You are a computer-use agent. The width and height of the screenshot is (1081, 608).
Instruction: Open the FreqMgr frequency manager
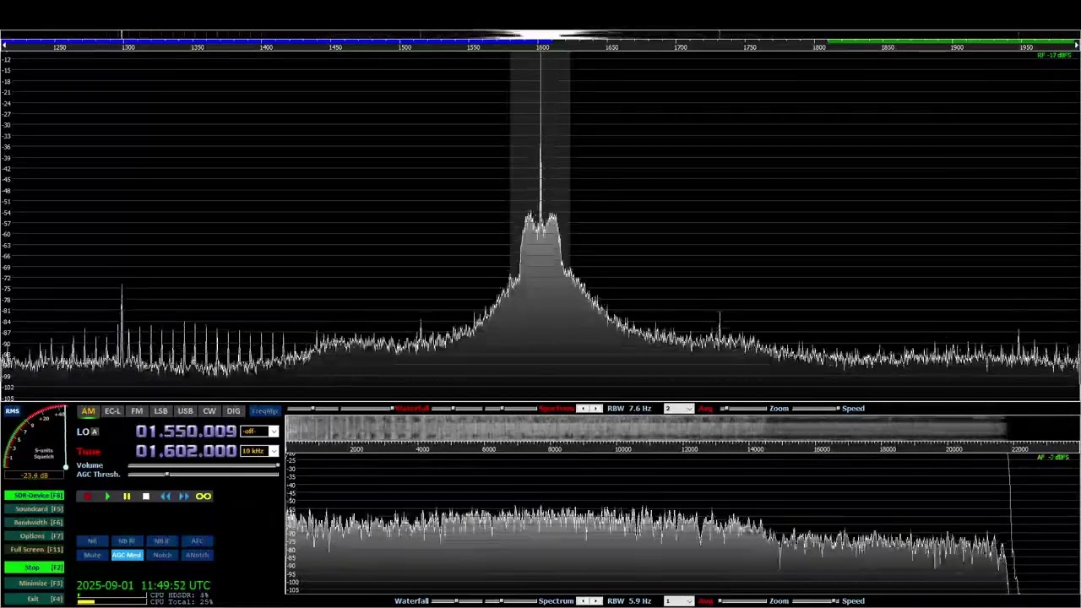264,411
